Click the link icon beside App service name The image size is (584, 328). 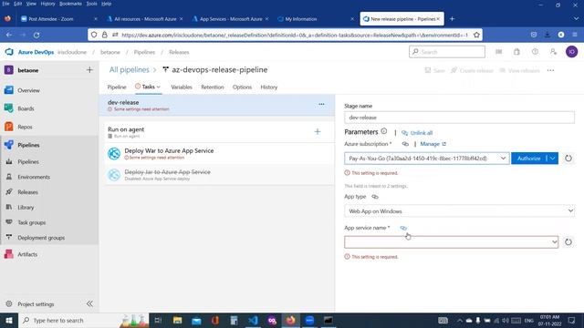(x=403, y=228)
